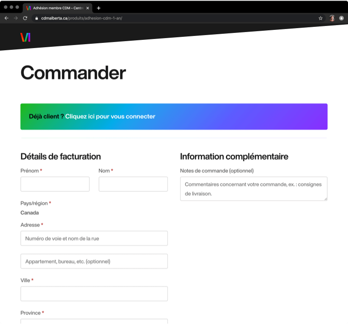Viewport: 348px width, 324px height.
Task: Focus the Ville input field
Action: (x=94, y=294)
